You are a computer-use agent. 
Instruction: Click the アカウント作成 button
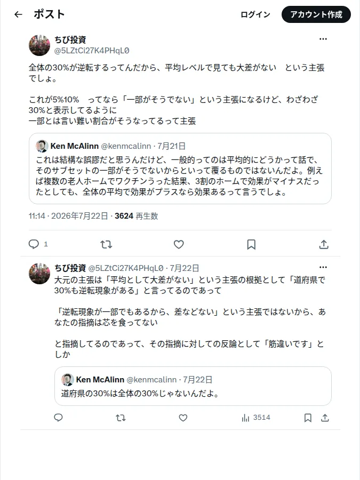point(316,14)
